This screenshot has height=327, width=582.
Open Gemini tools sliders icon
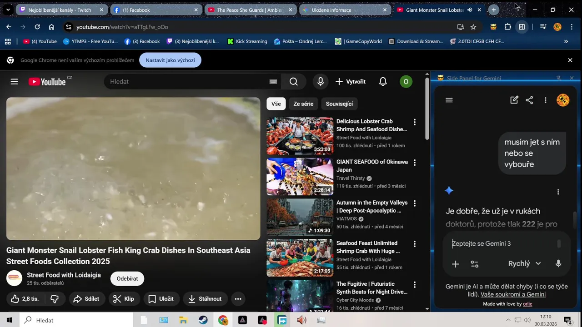point(474,264)
